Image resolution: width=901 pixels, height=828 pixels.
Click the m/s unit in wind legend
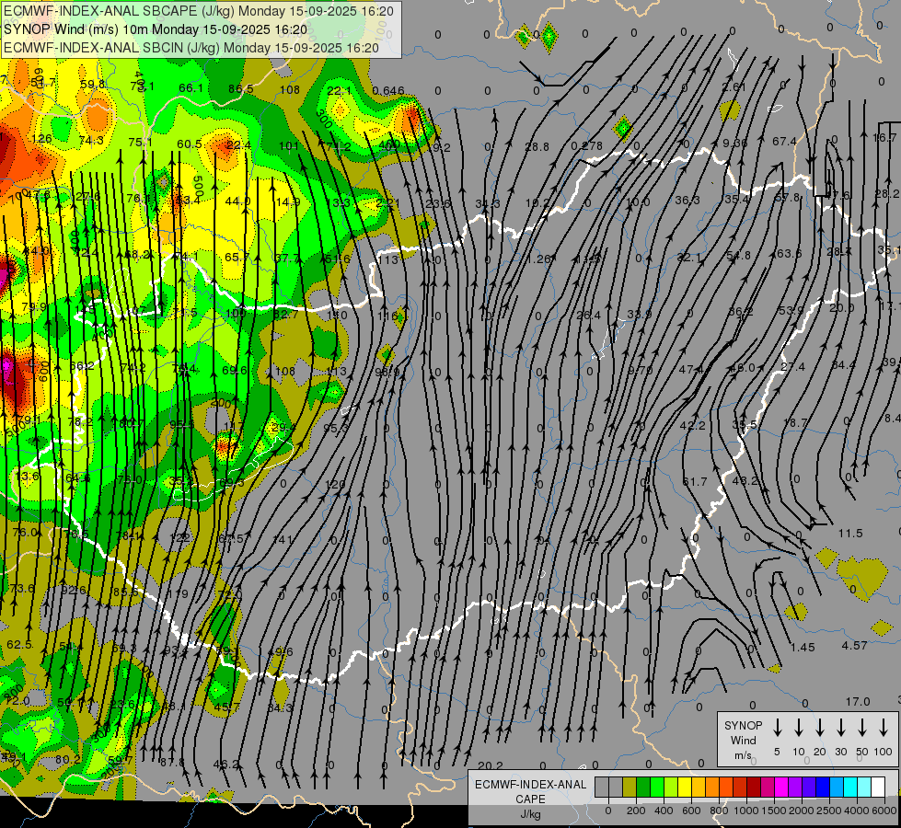[x=743, y=755]
